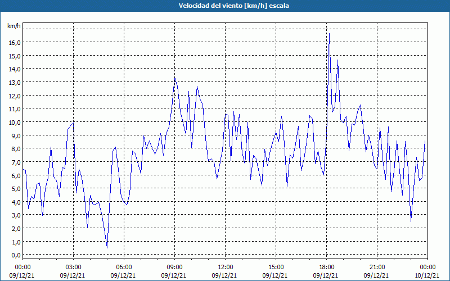Click the lowest wind dip near 05:00
Screen dimensions: 450x281
(x=107, y=248)
